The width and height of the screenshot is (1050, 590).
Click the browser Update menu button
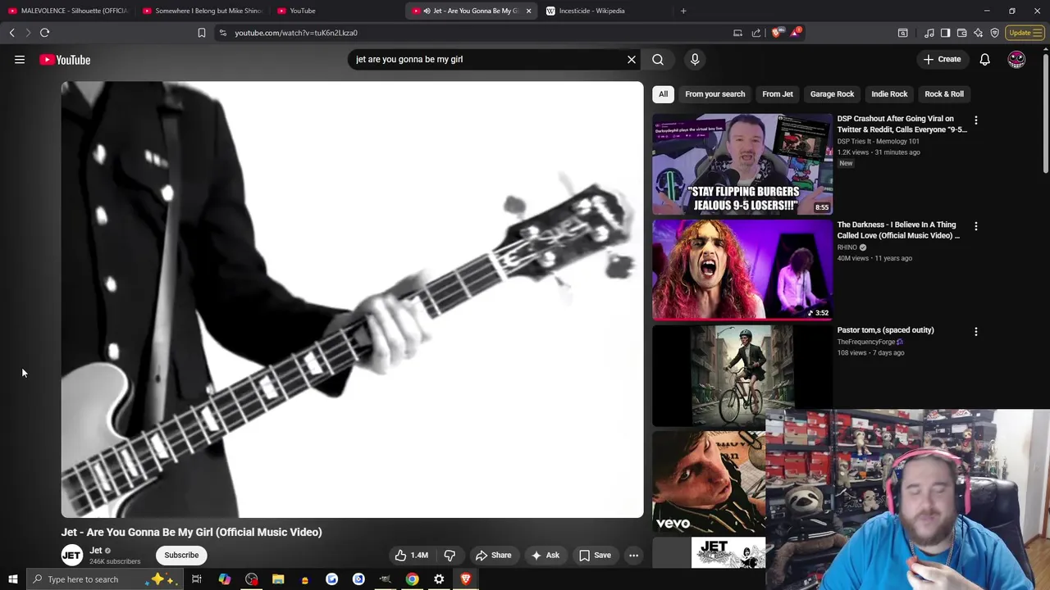click(1025, 33)
